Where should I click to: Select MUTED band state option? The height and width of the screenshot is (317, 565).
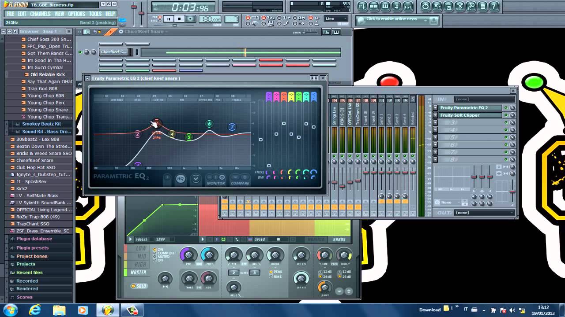[x=161, y=257]
